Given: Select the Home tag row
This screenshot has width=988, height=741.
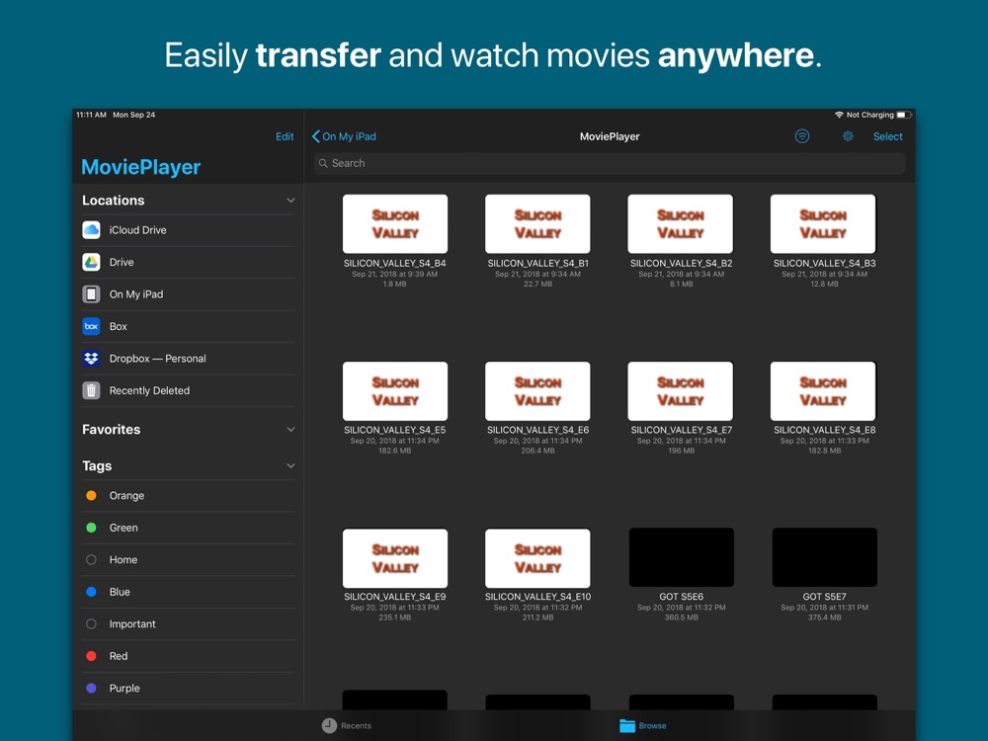Looking at the screenshot, I should click(x=188, y=559).
